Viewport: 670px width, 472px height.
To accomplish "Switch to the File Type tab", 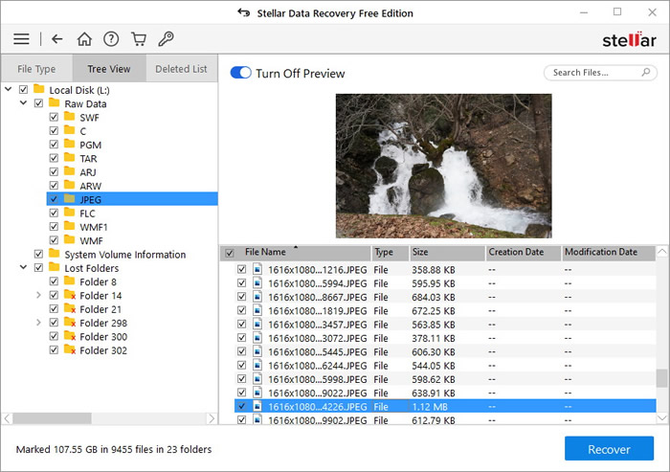I will [x=36, y=69].
